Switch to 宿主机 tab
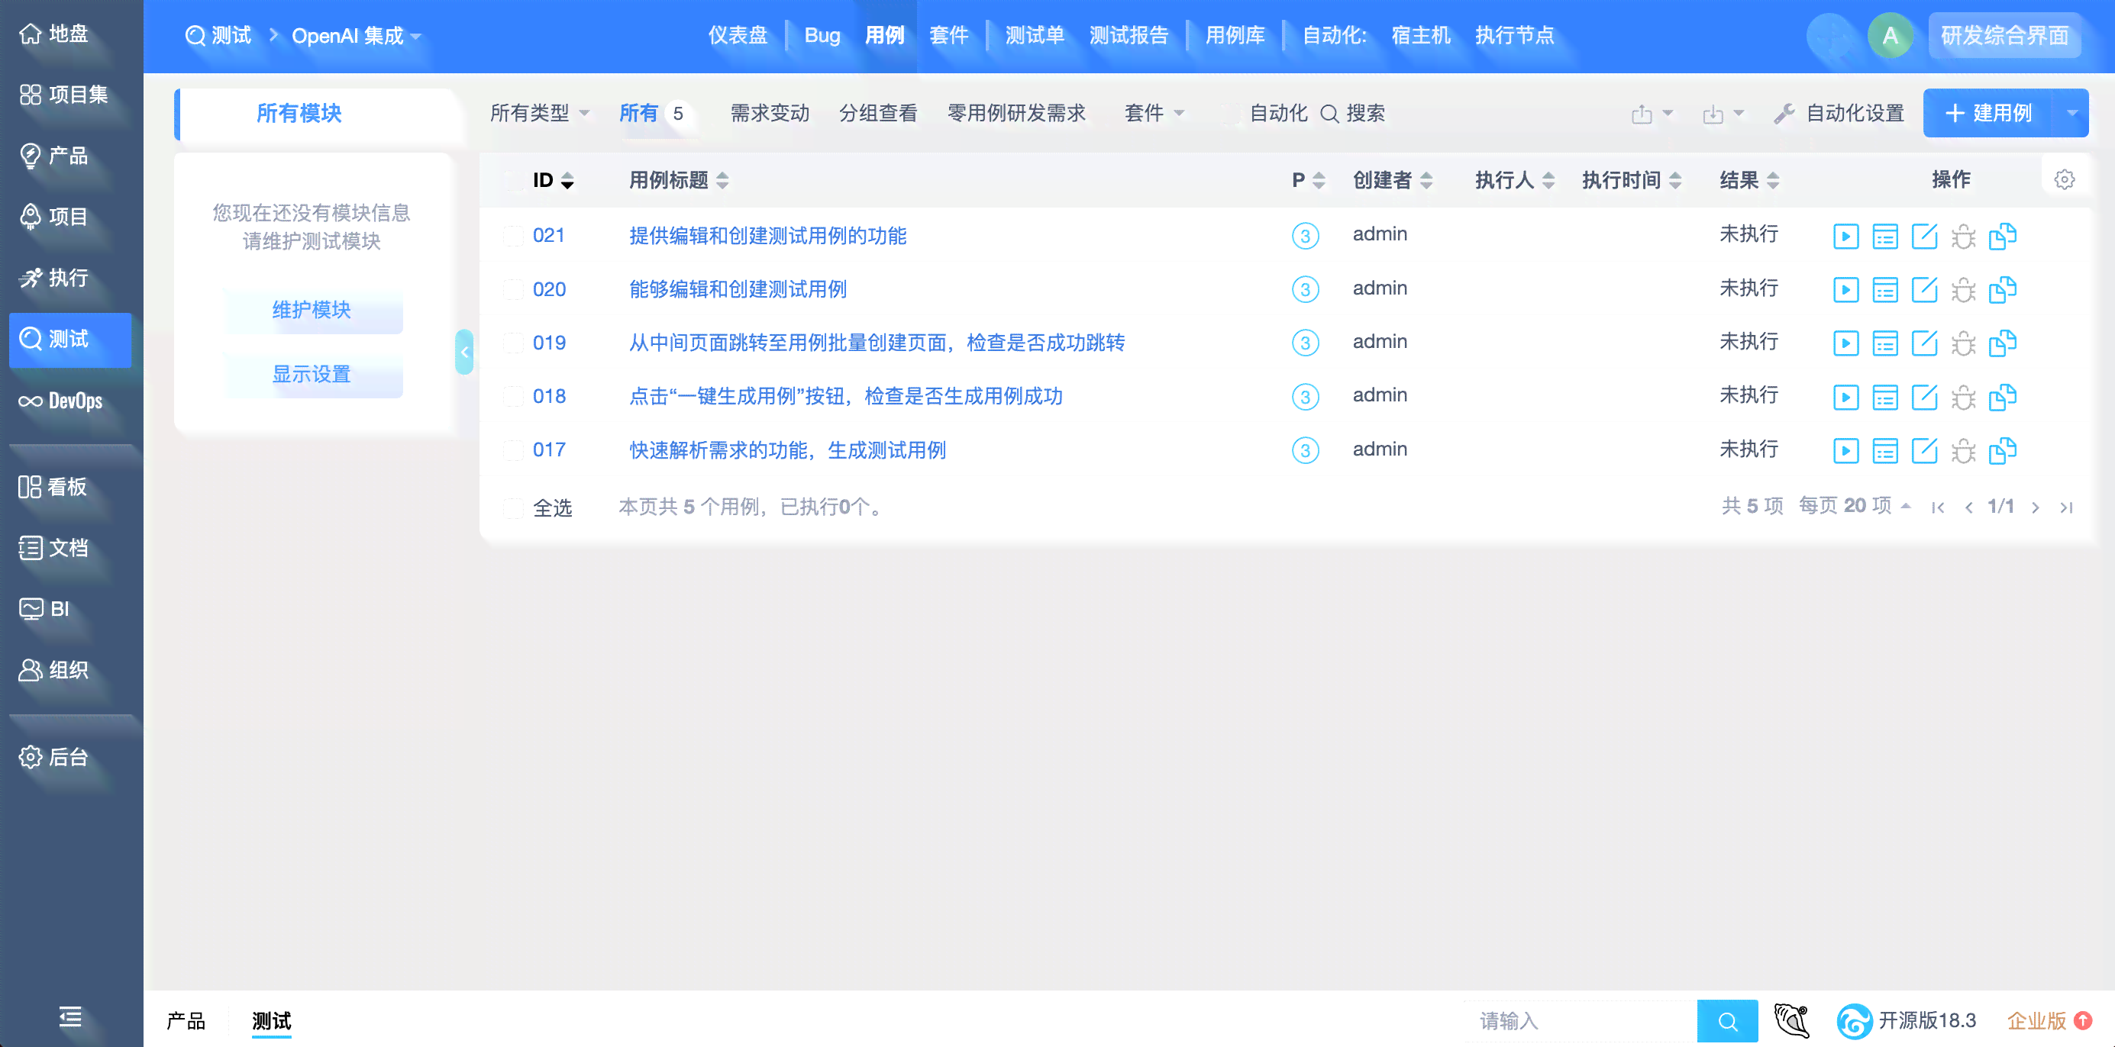 (x=1420, y=35)
